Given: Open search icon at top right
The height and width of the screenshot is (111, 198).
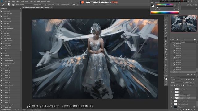Looking at the screenshot, I should tap(188, 5).
